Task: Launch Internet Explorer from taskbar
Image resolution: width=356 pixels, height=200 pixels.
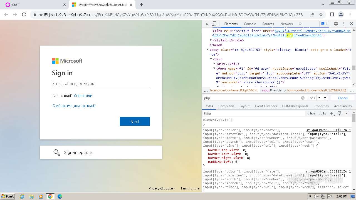Action: (x=22, y=196)
